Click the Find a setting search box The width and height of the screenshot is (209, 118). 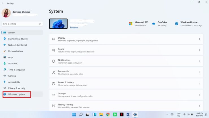coord(22,24)
